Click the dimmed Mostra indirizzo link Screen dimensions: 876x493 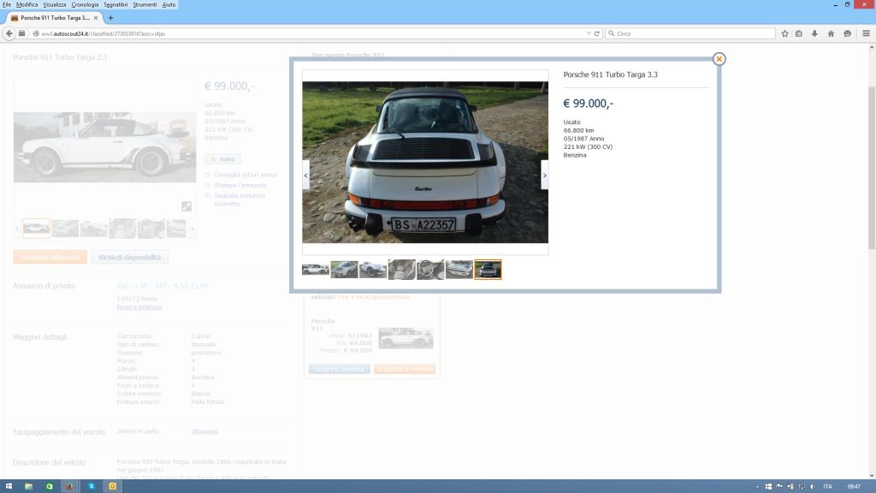pyautogui.click(x=139, y=307)
